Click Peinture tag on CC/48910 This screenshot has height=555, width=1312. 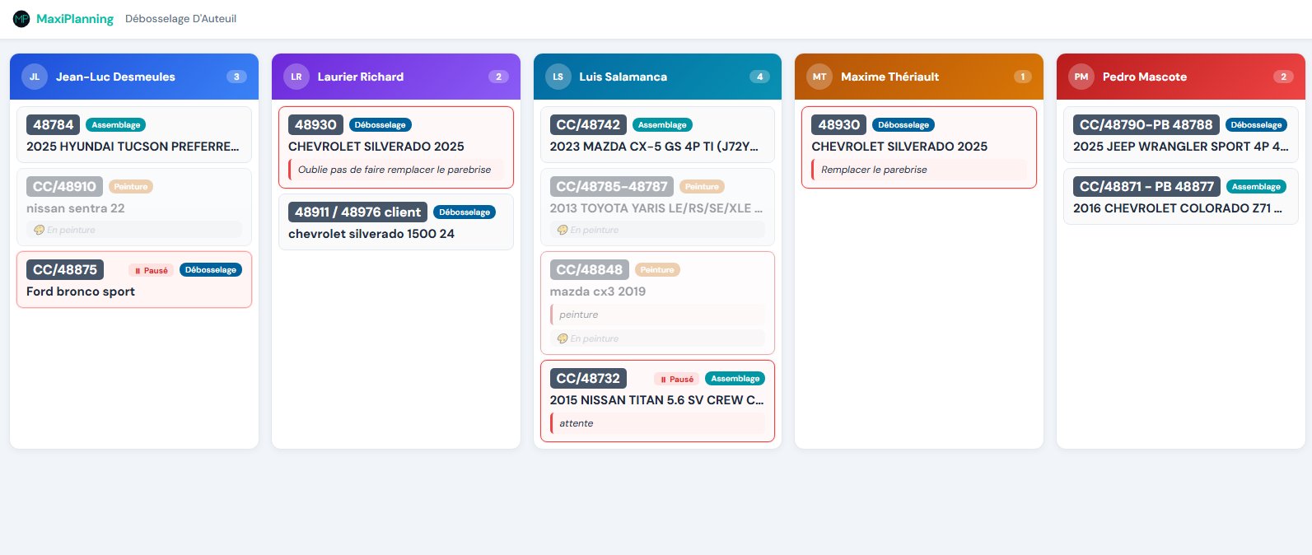click(x=131, y=187)
